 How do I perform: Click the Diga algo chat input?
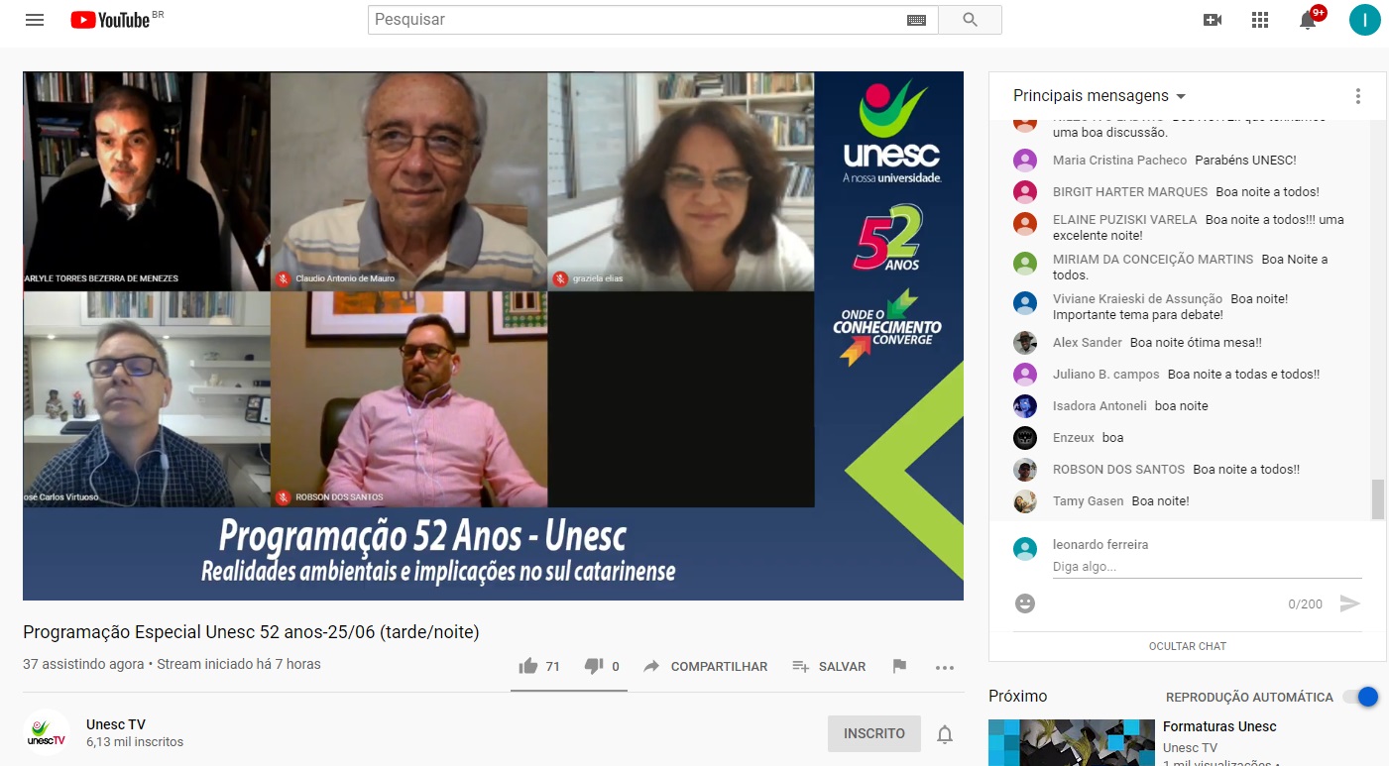1207,567
